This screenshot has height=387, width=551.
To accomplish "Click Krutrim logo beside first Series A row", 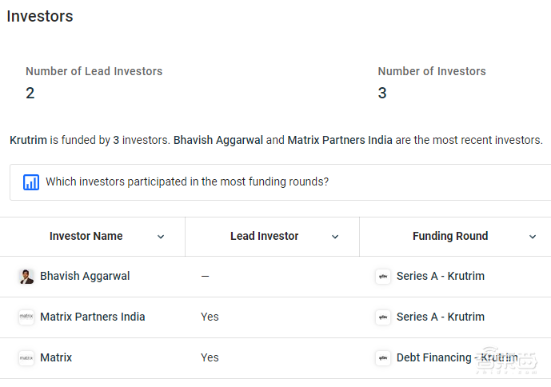I will click(x=383, y=277).
